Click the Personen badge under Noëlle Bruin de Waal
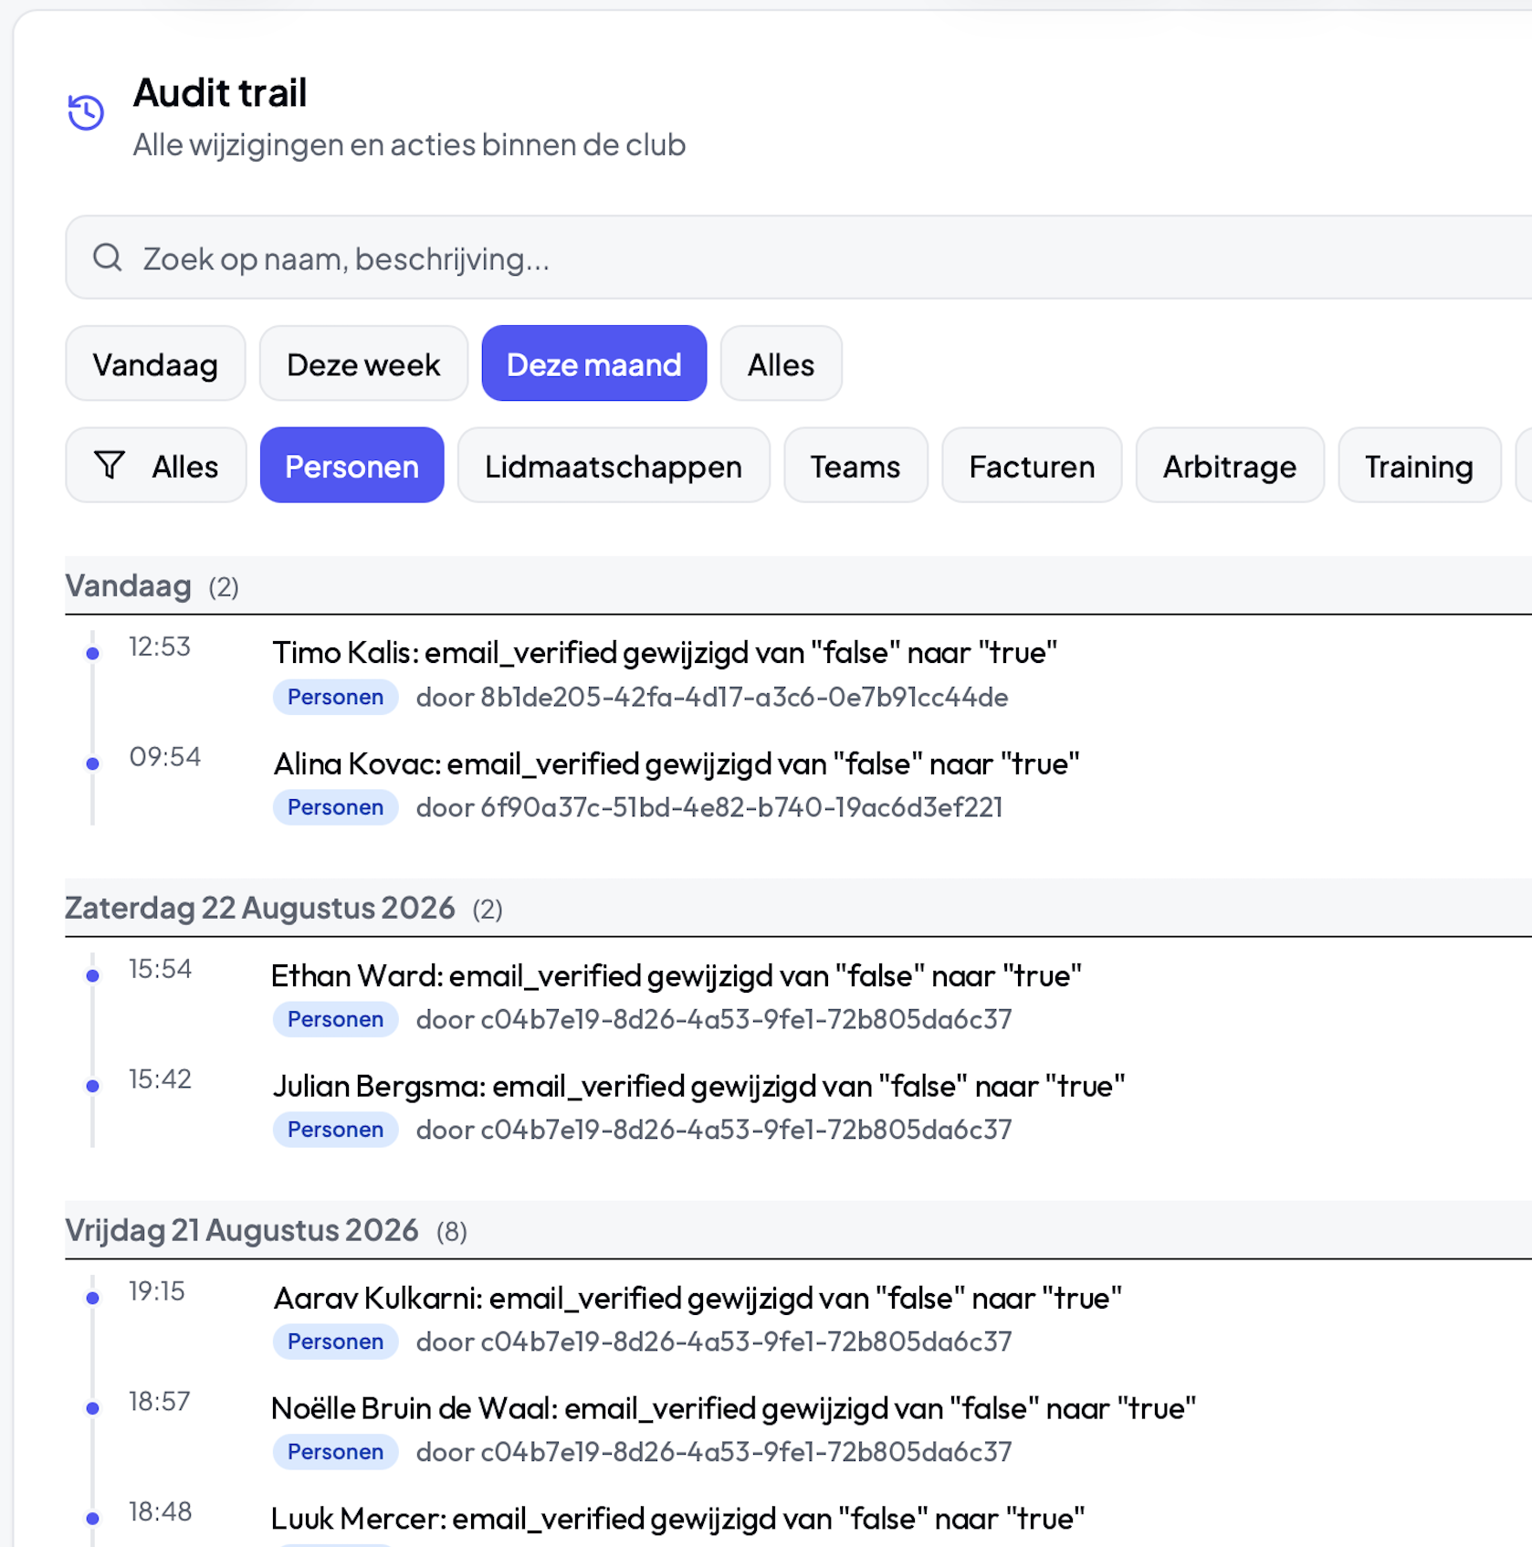 (335, 1452)
